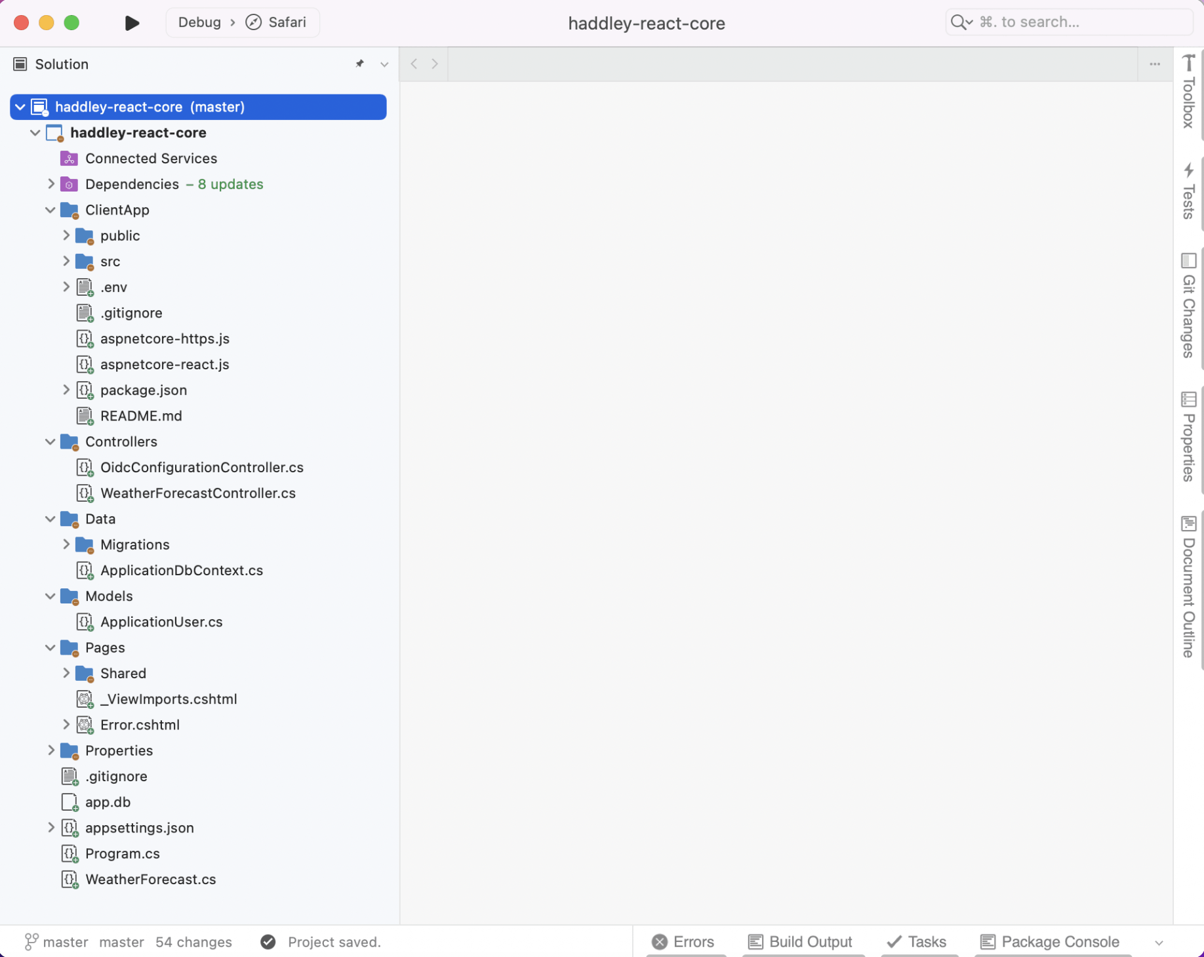Collapse the Models folder
1204x957 pixels.
click(50, 596)
